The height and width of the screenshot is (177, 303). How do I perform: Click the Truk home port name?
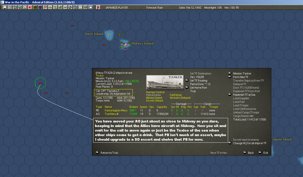pos(193,91)
